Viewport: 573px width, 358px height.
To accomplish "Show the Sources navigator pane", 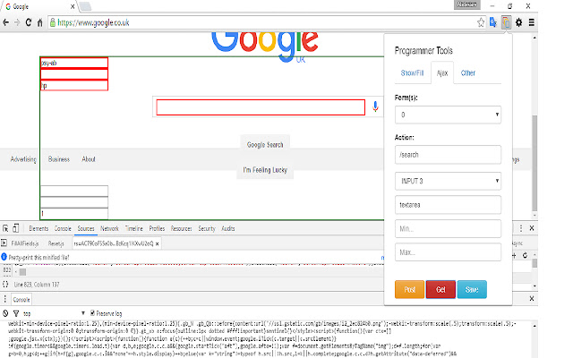I will point(4,243).
